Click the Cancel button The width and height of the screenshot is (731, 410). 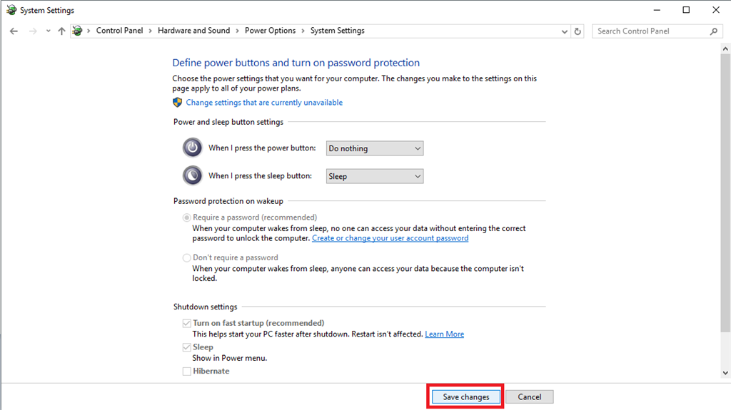(x=530, y=397)
